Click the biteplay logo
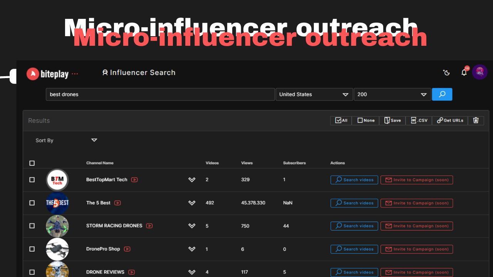 pyautogui.click(x=47, y=74)
